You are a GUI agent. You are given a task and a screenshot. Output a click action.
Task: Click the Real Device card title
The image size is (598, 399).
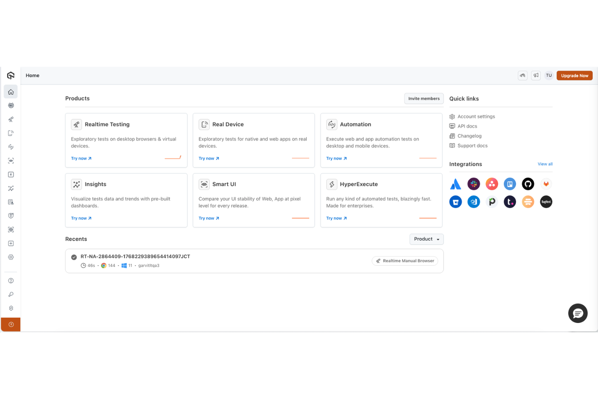coord(228,125)
